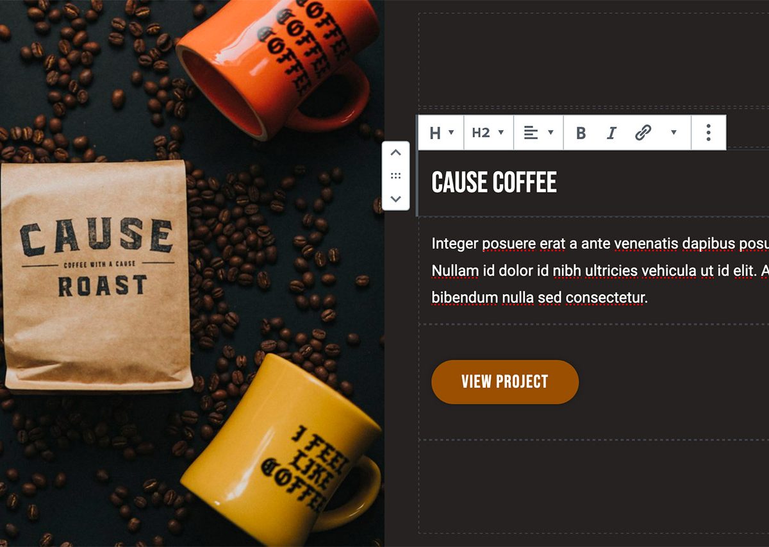Expand the H2 heading level dropdown
Image resolution: width=769 pixels, height=547 pixels.
pos(488,133)
